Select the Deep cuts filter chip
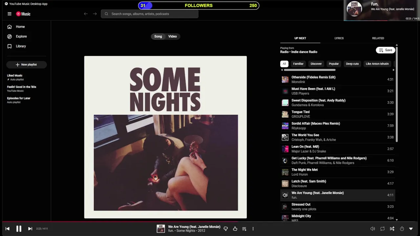420x236 pixels. 352,64
